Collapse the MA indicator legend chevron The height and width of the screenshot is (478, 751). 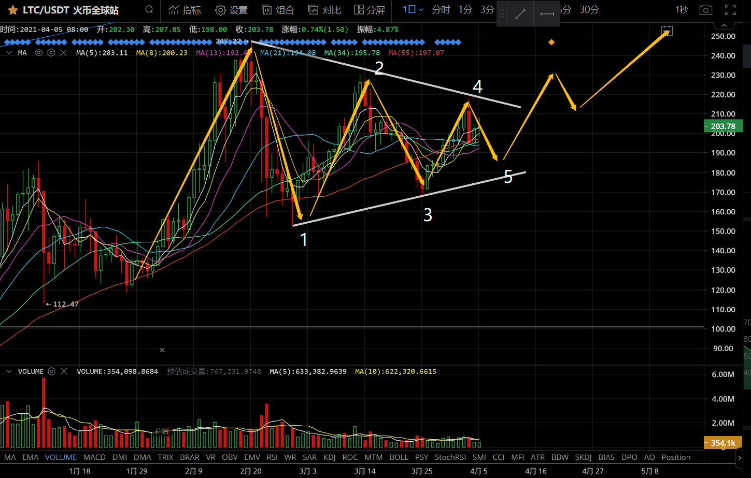[x=9, y=53]
